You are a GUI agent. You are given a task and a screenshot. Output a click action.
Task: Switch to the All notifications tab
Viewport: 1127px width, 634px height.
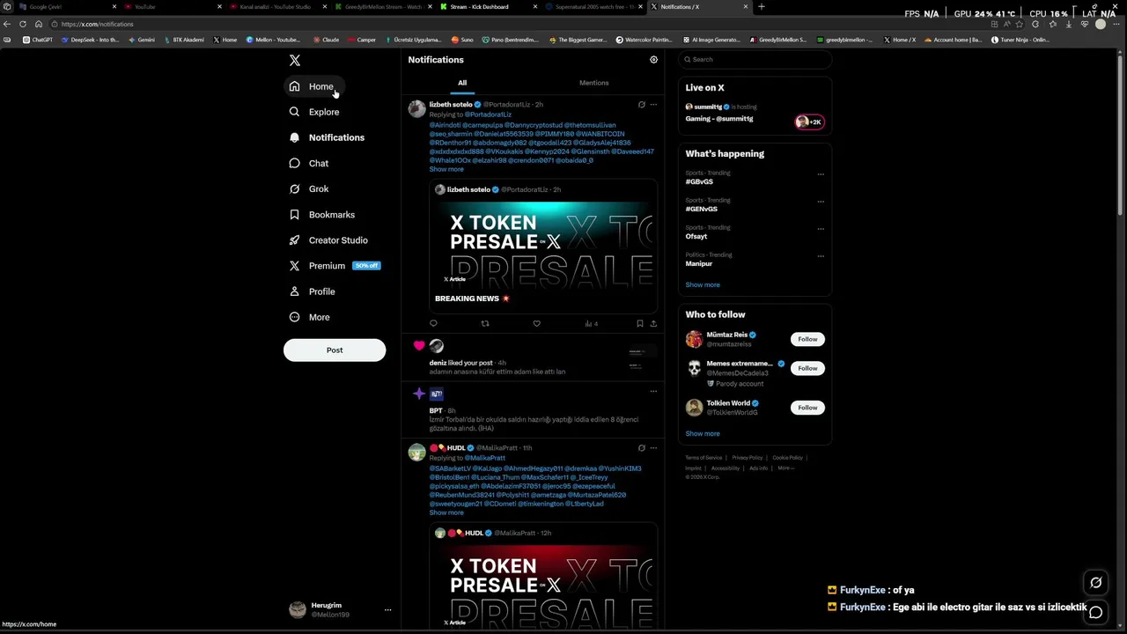point(462,83)
